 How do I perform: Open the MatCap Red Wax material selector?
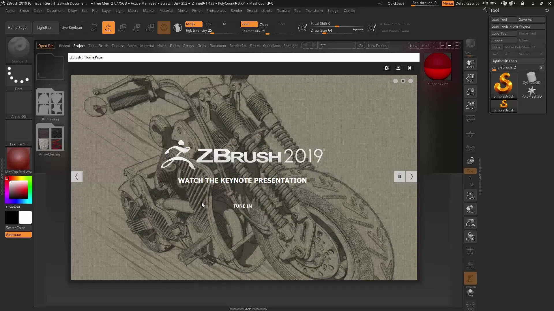point(19,161)
